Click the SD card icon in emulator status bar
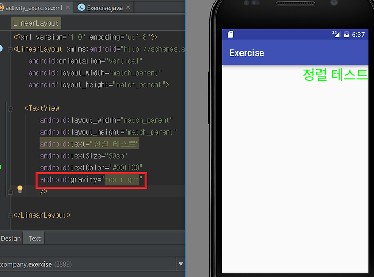This screenshot has width=374, height=277. 230,34
